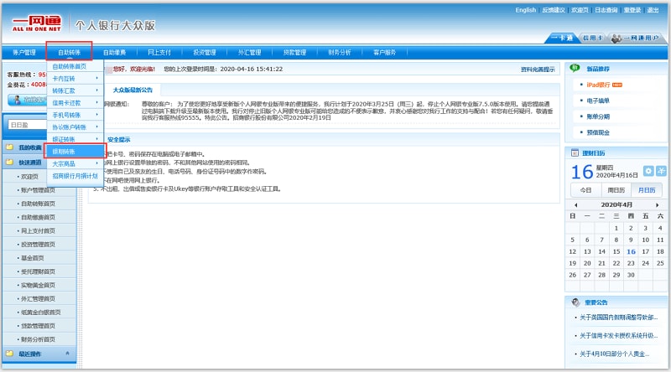This screenshot has height=372, width=671.
Task: Click the 我的收藏 folder icon
Action: pos(9,147)
